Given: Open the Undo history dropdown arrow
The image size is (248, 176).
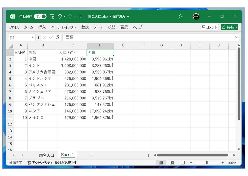Looking at the screenshot, I should tap(65, 16).
